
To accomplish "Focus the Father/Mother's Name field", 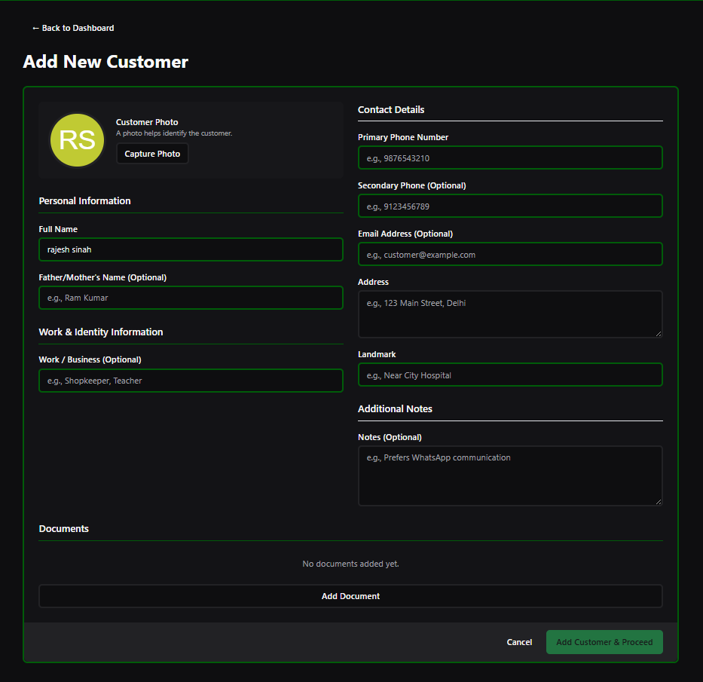I will pos(191,298).
